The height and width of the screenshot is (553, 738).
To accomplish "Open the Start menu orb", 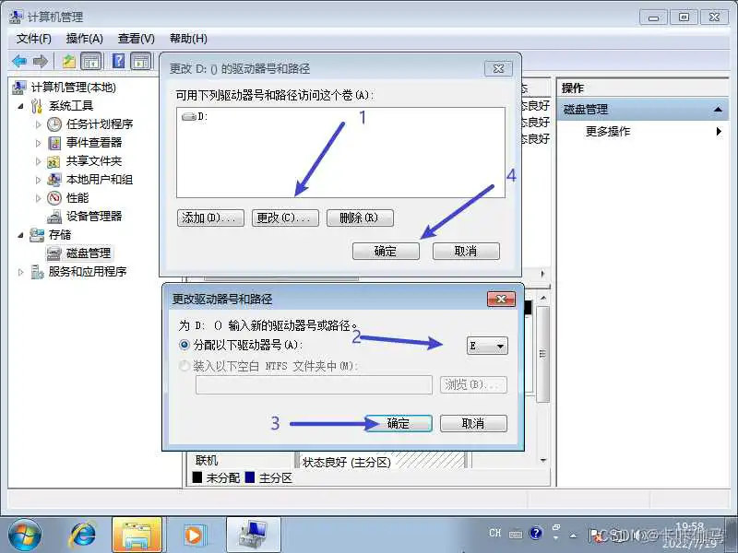I will pos(25,534).
